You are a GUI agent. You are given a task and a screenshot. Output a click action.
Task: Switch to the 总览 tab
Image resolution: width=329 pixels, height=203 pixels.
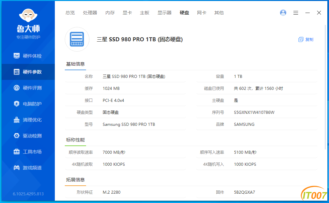70,13
